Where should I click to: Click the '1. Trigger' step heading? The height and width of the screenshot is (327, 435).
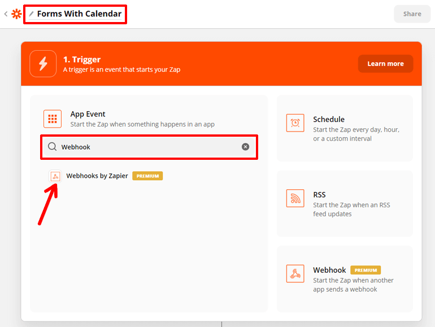pyautogui.click(x=82, y=59)
